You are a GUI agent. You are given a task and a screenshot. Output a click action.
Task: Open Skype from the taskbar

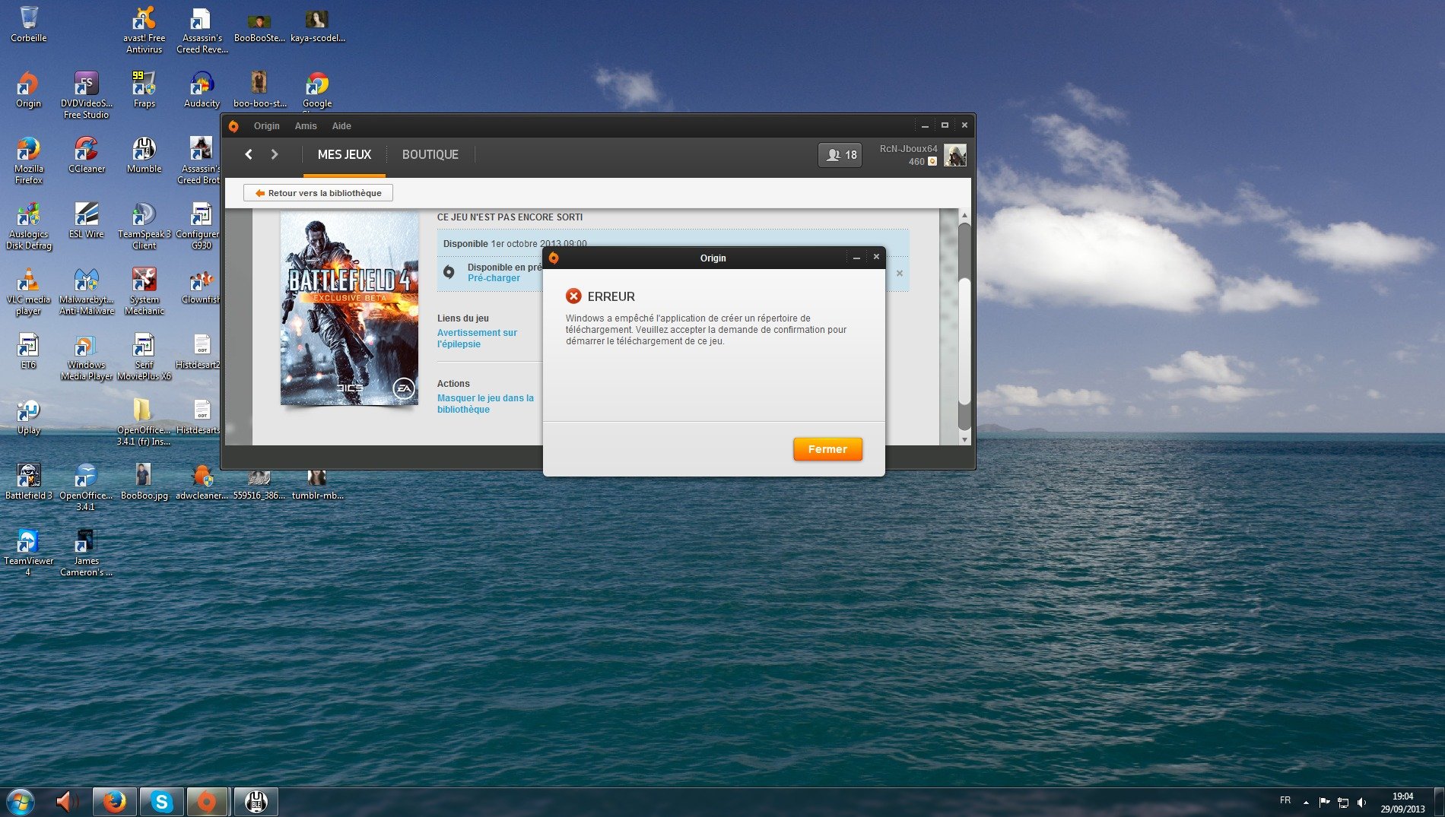point(161,802)
